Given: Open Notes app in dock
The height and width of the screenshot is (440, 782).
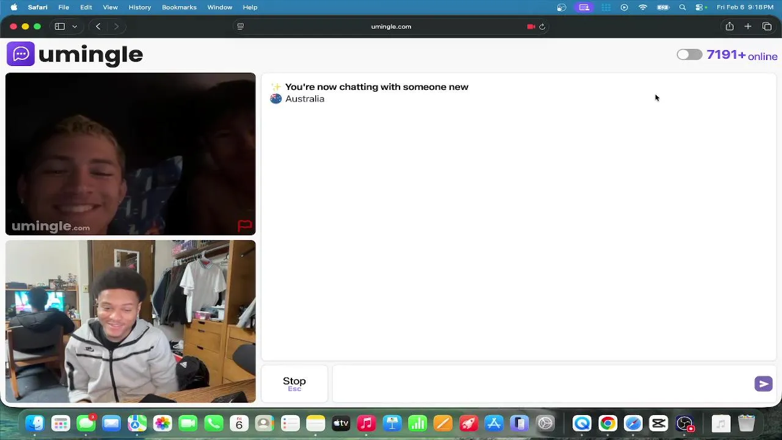Looking at the screenshot, I should [x=315, y=424].
